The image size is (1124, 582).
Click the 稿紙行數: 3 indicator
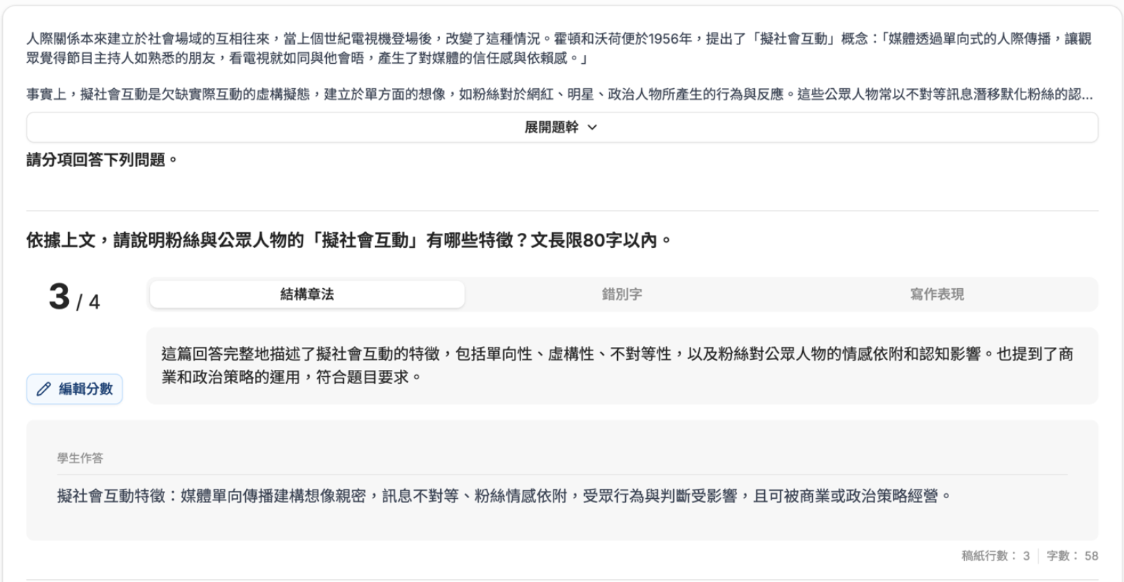[996, 555]
